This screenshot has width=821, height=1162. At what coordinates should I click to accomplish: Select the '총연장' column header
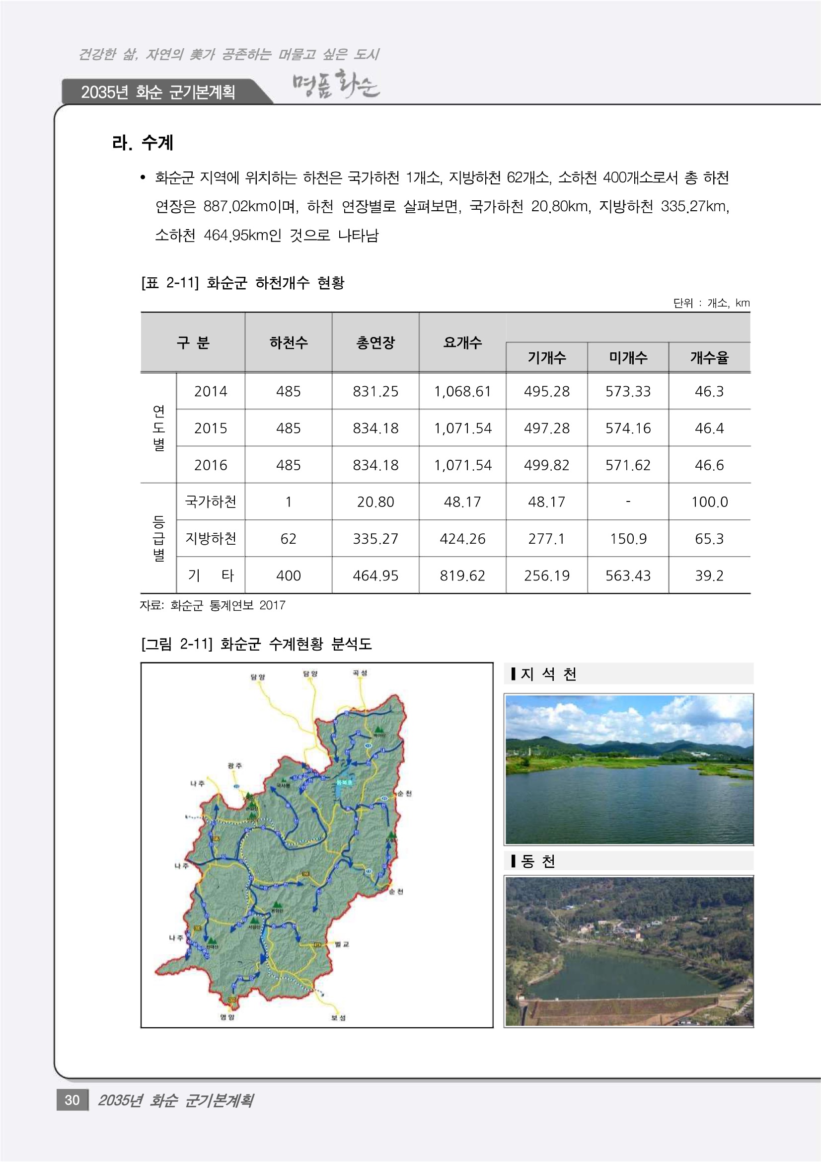pos(375,342)
